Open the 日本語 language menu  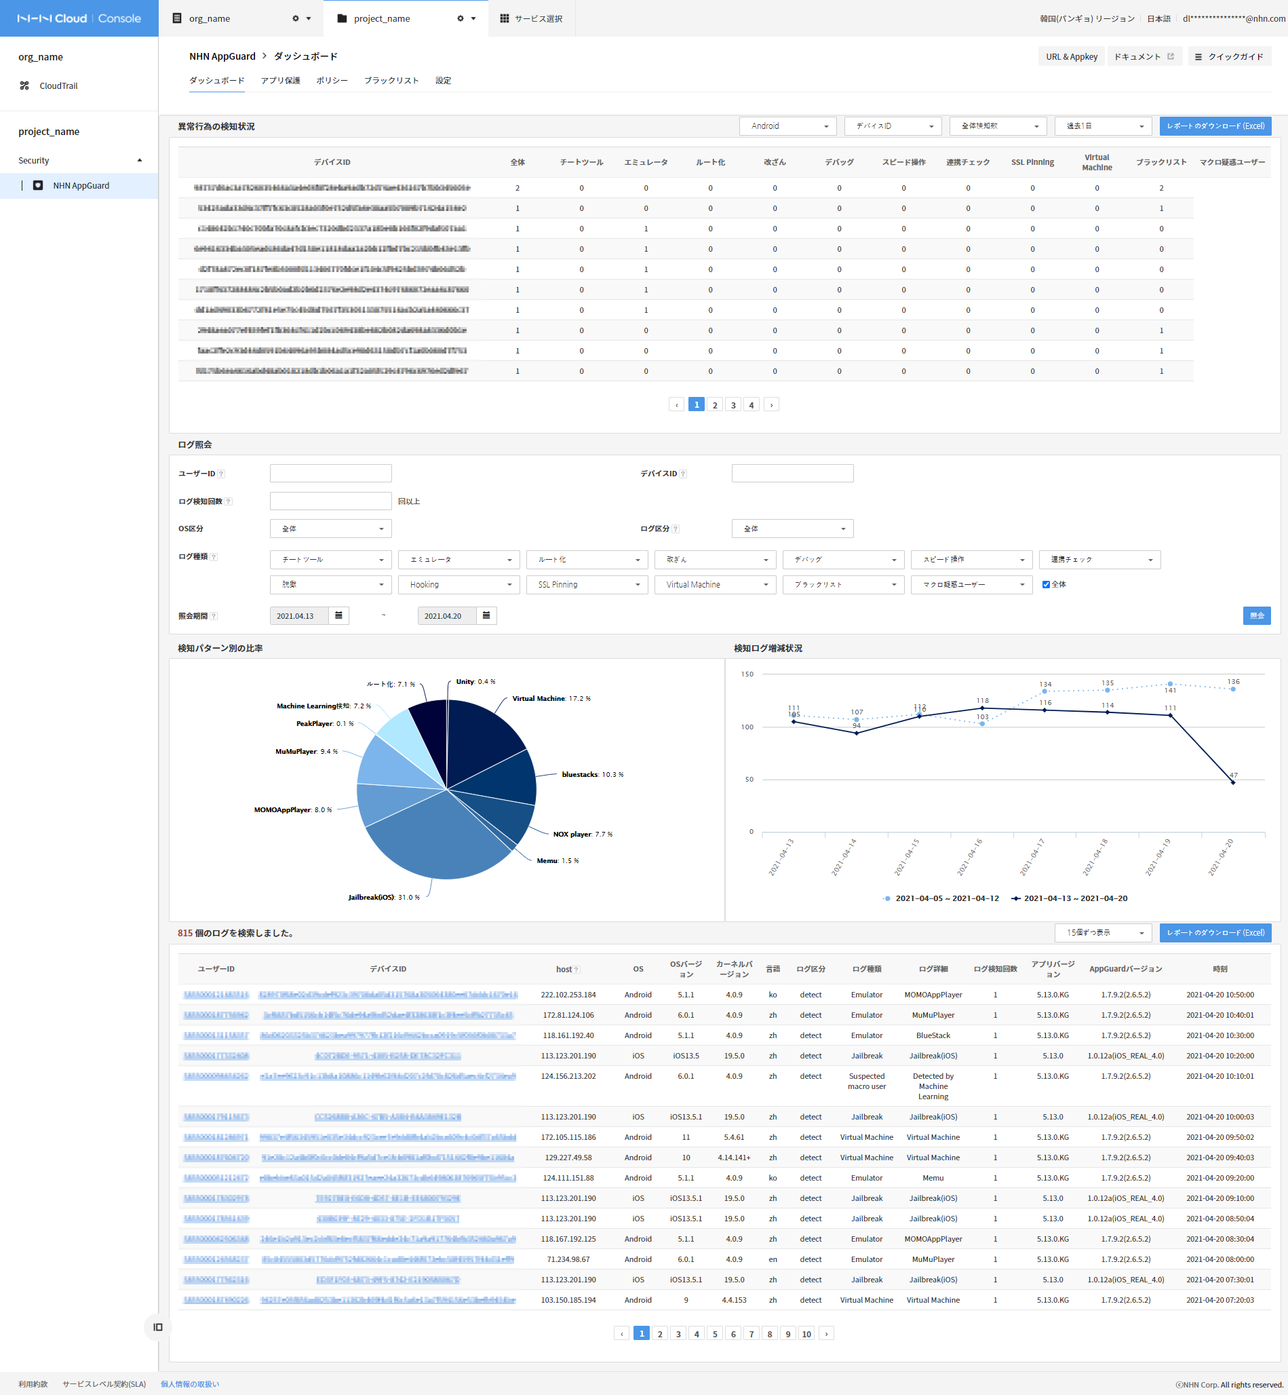[1158, 19]
